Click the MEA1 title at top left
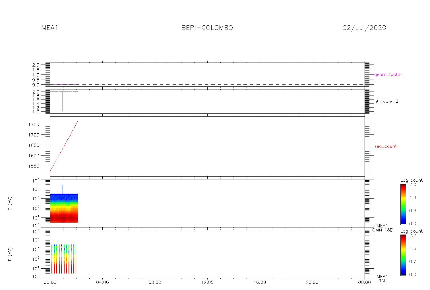The width and height of the screenshot is (430, 290). click(50, 28)
